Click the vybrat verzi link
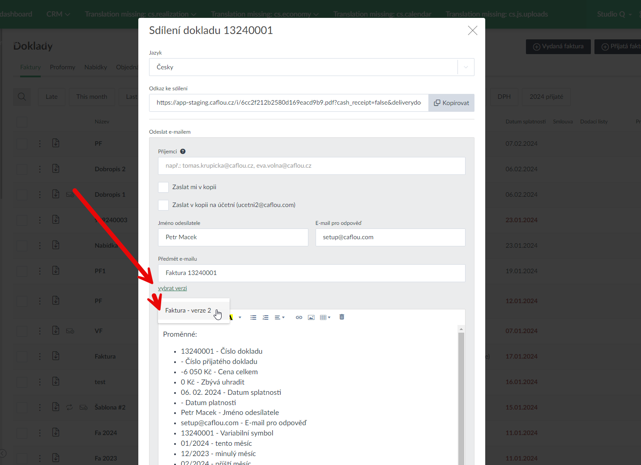Image resolution: width=641 pixels, height=465 pixels. pos(172,288)
